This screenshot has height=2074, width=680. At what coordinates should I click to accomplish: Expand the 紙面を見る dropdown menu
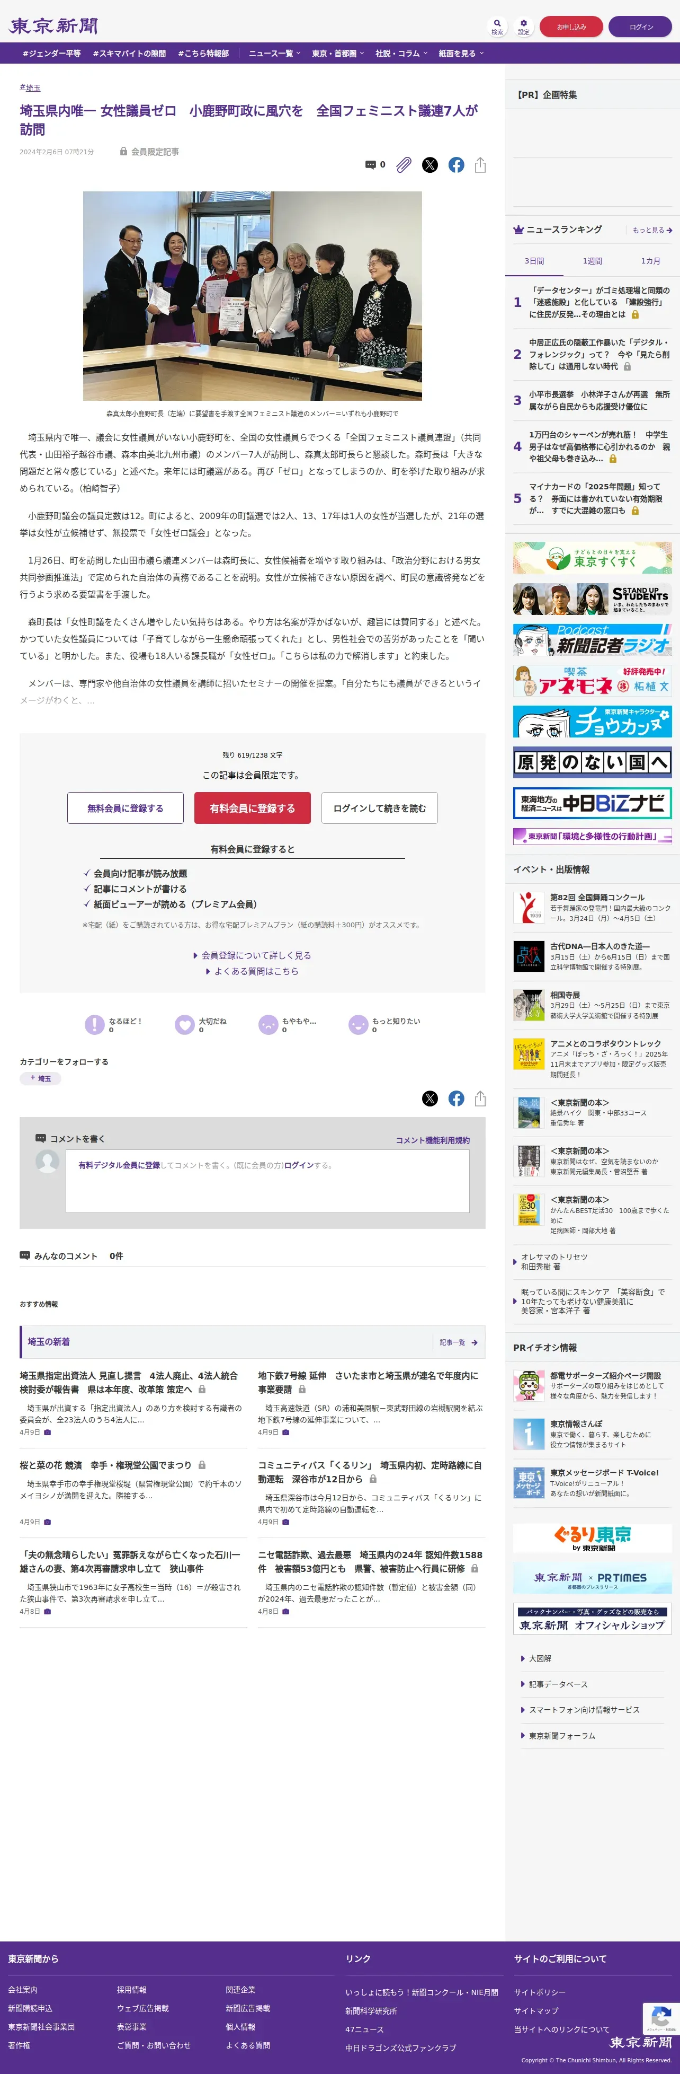point(461,53)
